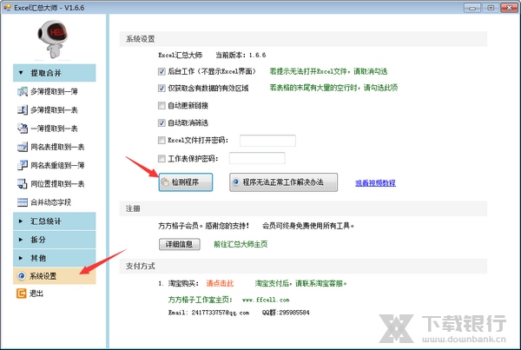Open the 观看视频教程 link
The width and height of the screenshot is (521, 350).
click(x=375, y=183)
